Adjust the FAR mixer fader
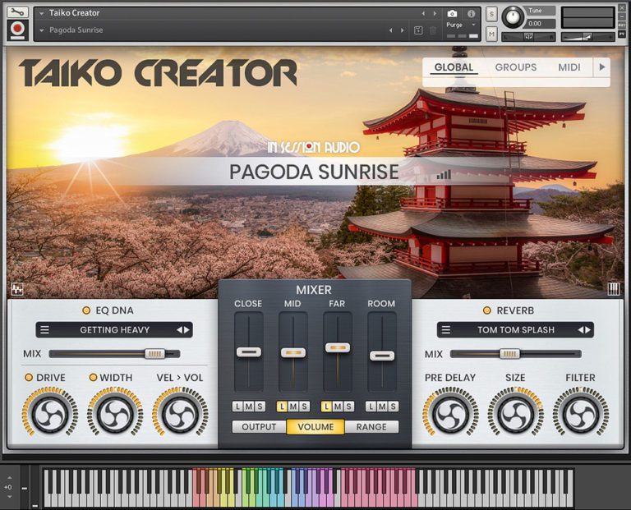 [x=338, y=347]
